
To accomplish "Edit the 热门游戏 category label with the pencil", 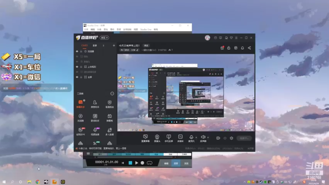I will click(137, 50).
